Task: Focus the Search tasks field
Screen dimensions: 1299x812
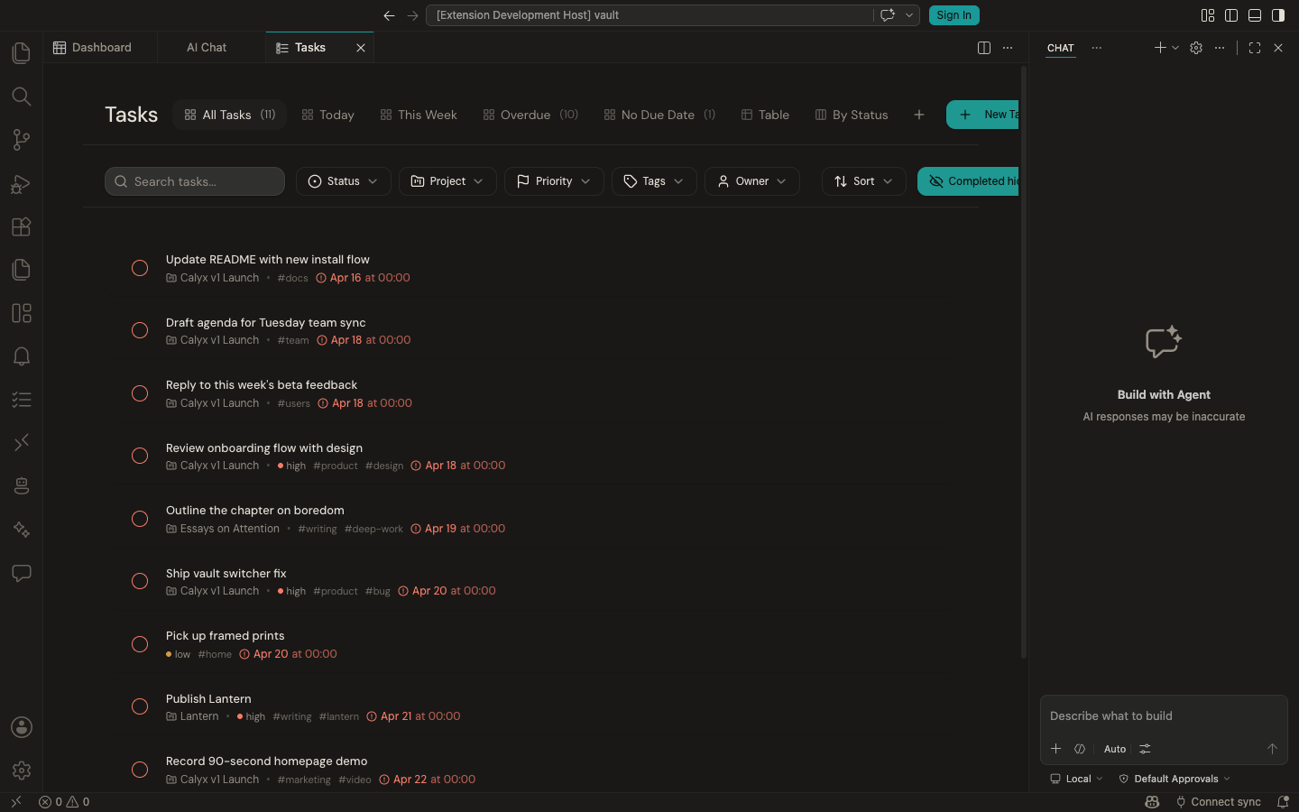Action: 195,181
